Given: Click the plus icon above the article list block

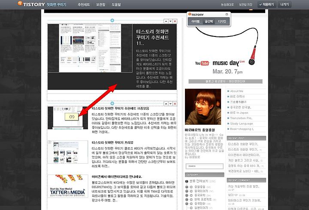Looking at the screenshot, I should pyautogui.click(x=112, y=103).
